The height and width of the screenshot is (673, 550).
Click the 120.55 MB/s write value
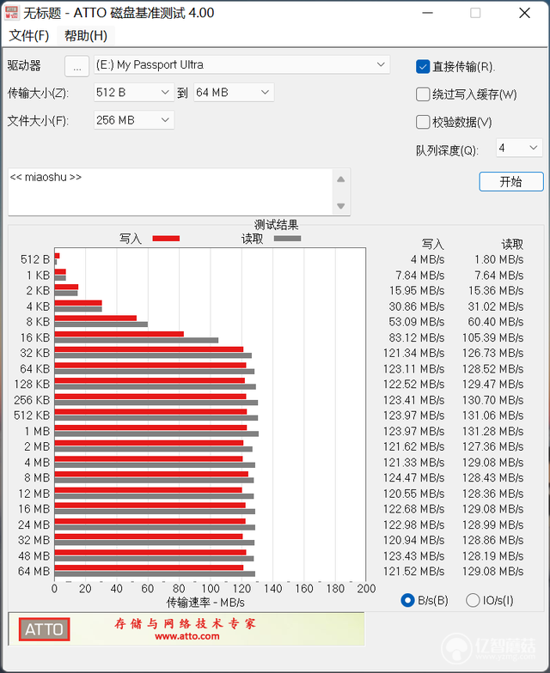(x=414, y=494)
